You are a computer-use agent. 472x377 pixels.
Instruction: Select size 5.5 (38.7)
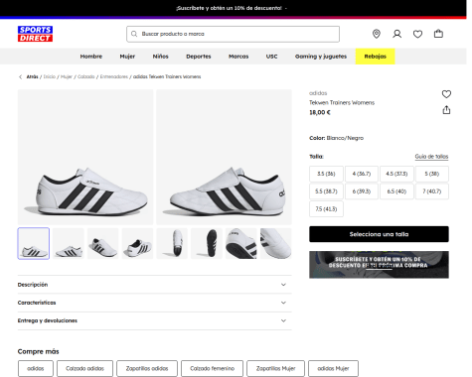click(x=326, y=191)
